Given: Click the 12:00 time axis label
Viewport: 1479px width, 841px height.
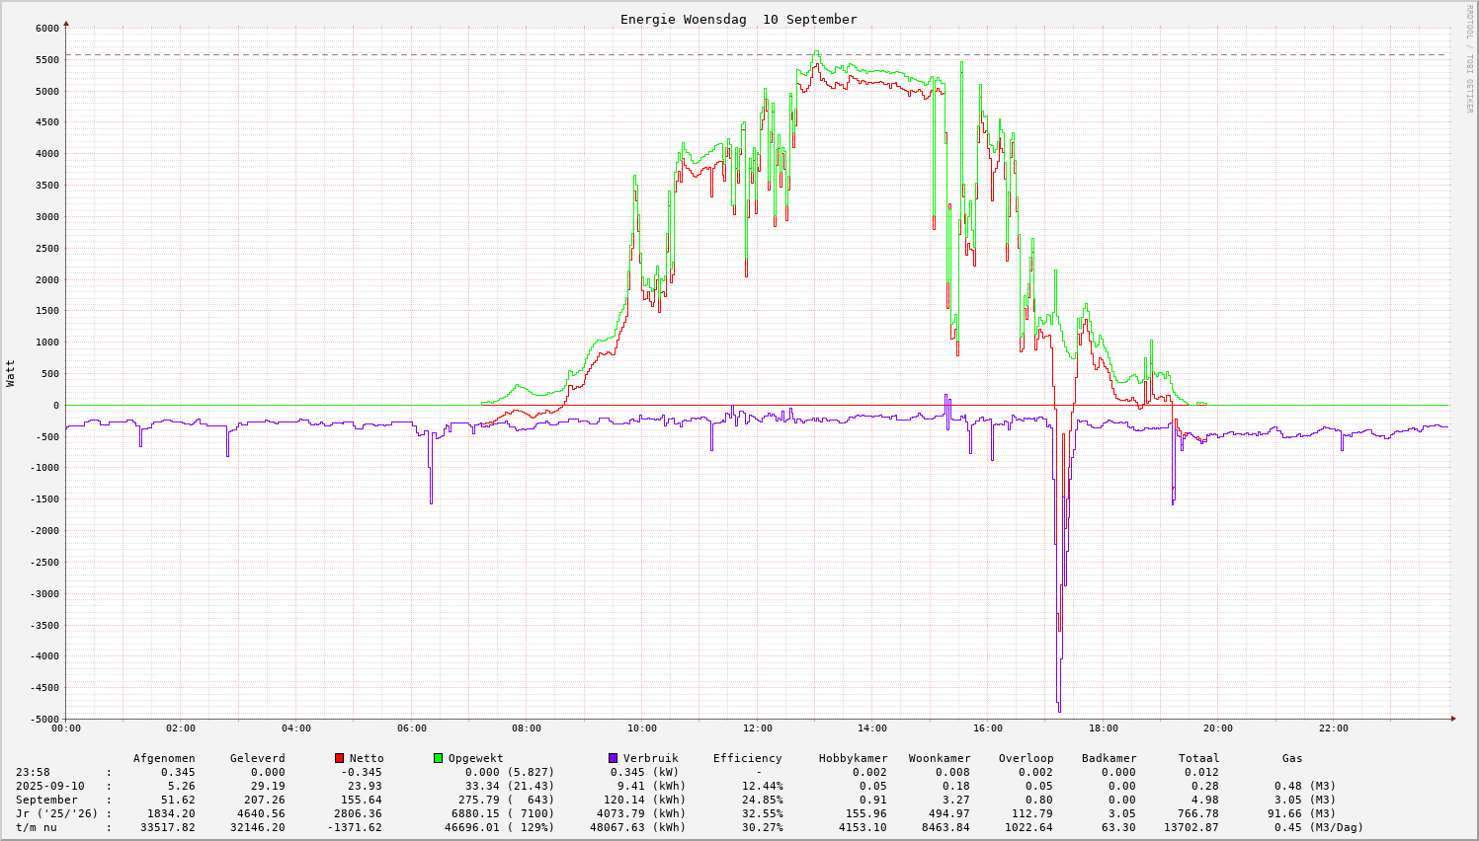Looking at the screenshot, I should 757,728.
